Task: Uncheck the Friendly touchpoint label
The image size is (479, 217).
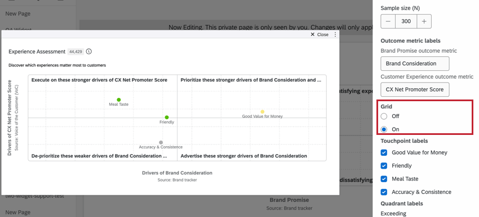Action: point(384,165)
